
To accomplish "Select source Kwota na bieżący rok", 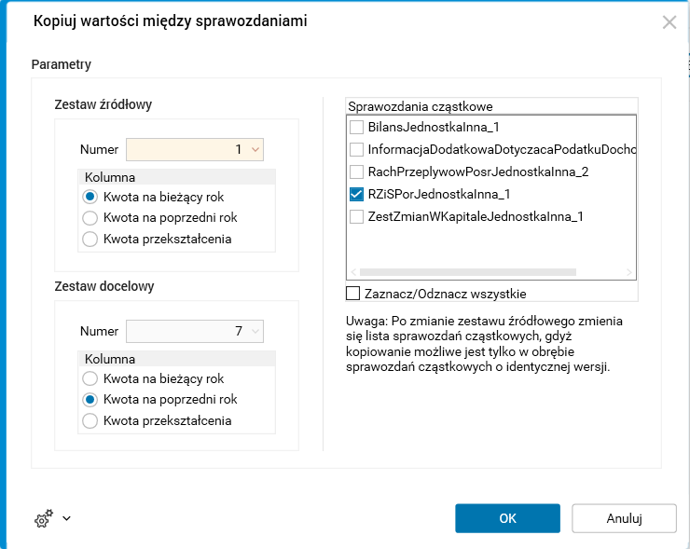I will pyautogui.click(x=90, y=197).
